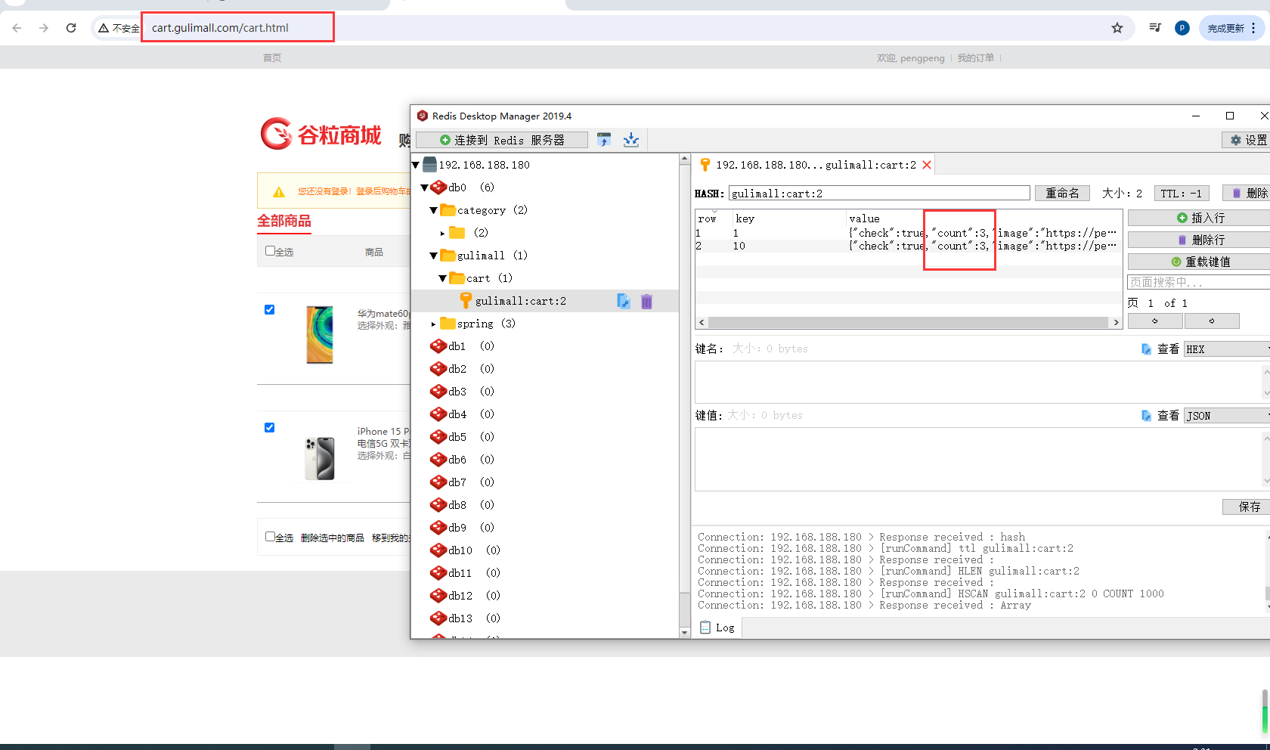This screenshot has height=750, width=1270.
Task: Reload the cart page
Action: pyautogui.click(x=71, y=28)
